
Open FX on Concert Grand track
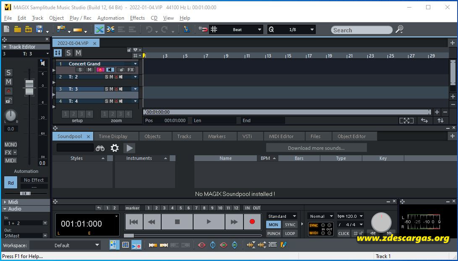131,70
